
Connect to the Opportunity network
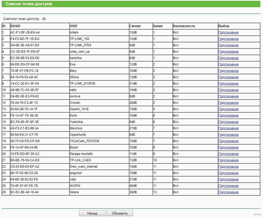click(x=228, y=135)
